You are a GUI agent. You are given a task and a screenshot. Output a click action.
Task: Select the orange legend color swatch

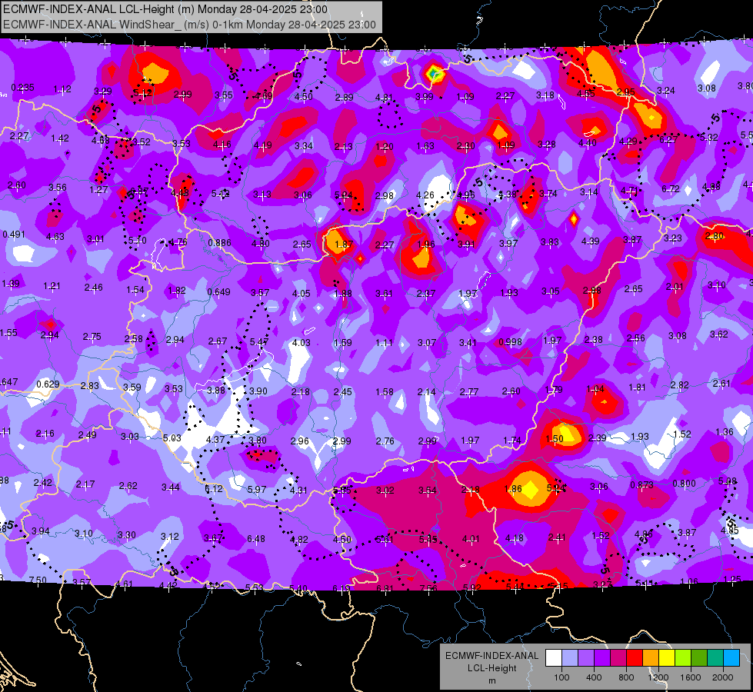[x=651, y=658]
